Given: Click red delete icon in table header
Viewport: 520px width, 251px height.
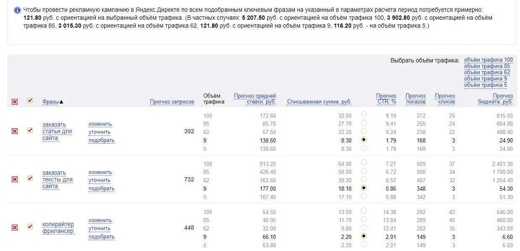Looking at the screenshot, I should click(x=15, y=102).
